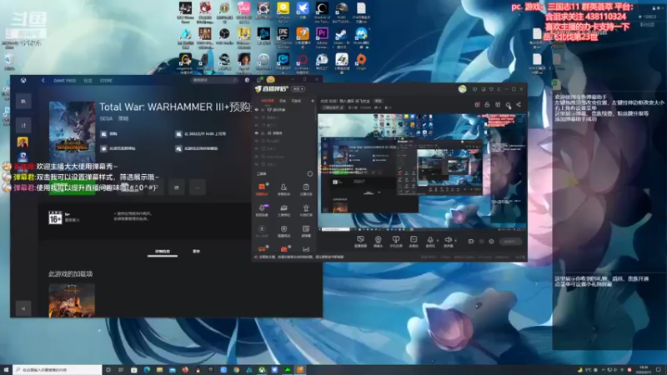
Task: Open the social tab beside GAME PASS
Action: [88, 80]
